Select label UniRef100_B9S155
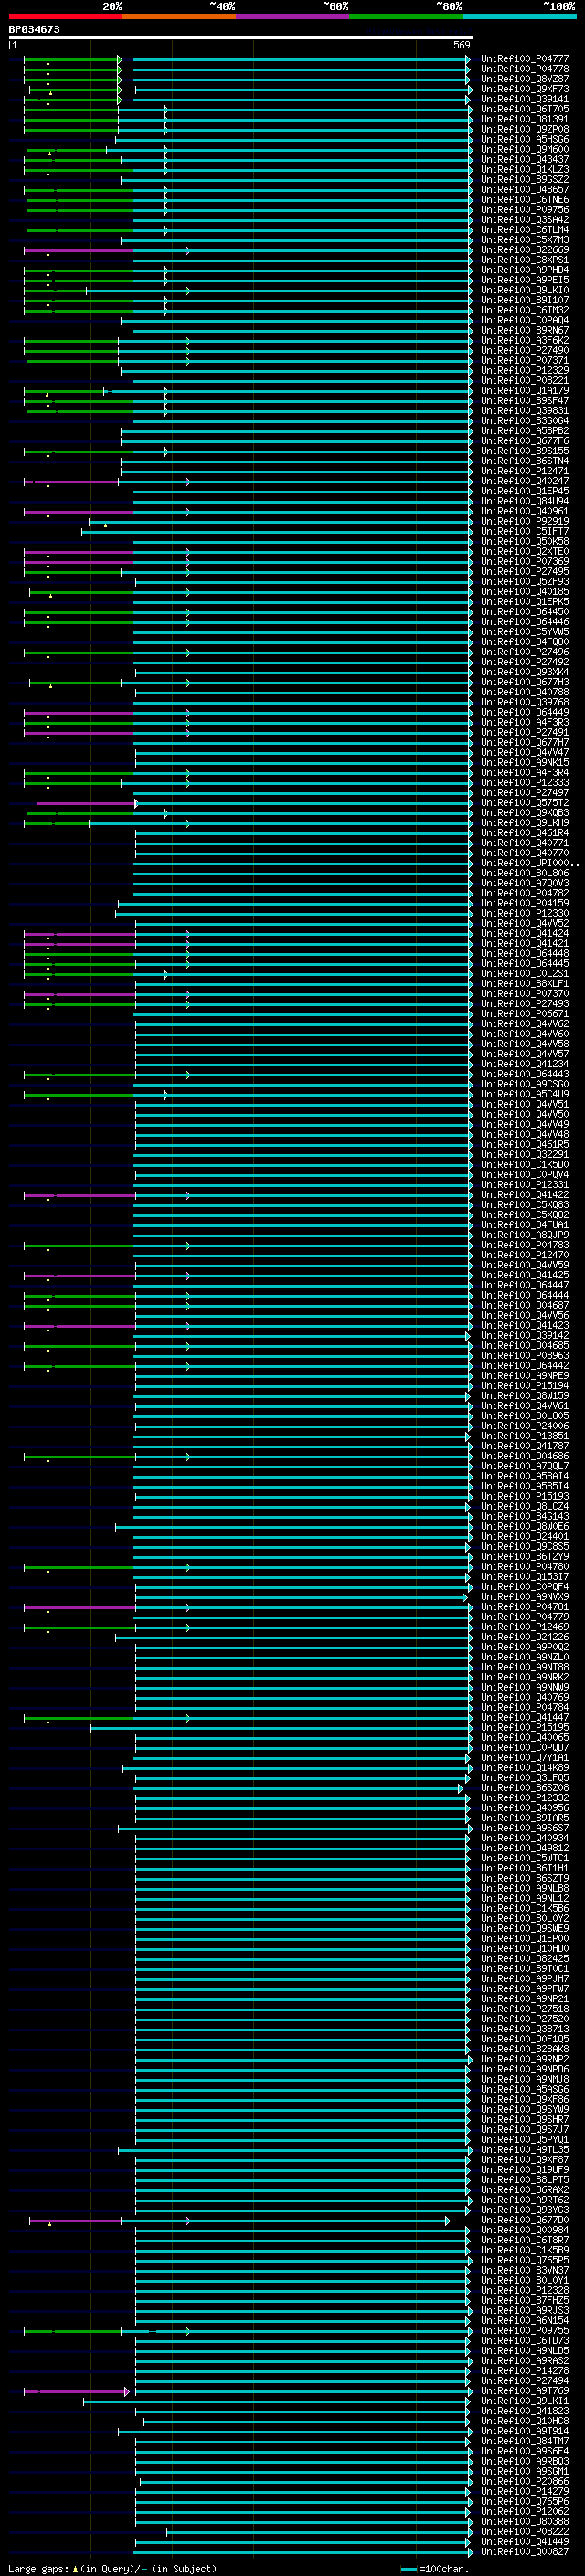 (525, 451)
